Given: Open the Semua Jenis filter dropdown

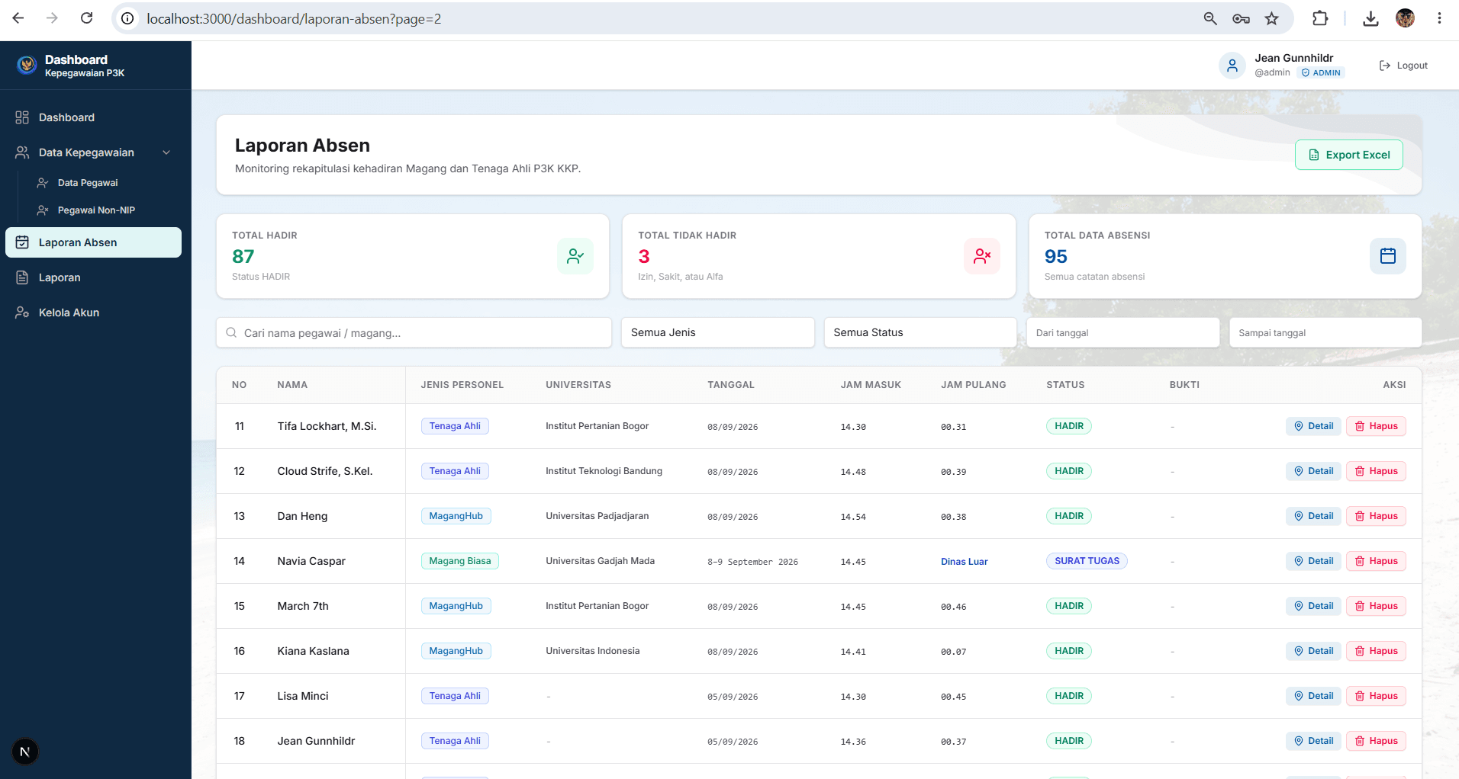Looking at the screenshot, I should (717, 332).
